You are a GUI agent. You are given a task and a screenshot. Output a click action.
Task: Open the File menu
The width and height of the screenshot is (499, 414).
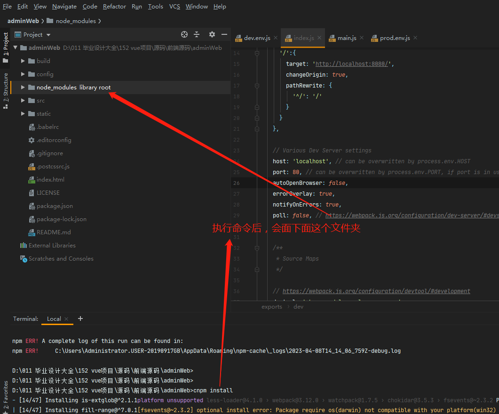[x=7, y=7]
